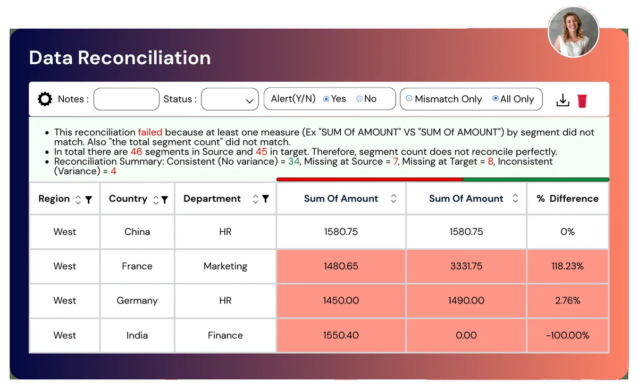Delete with the red trash icon

point(582,100)
